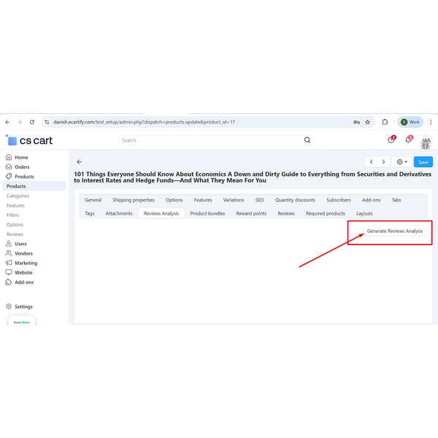Click the blue Save button

pyautogui.click(x=423, y=162)
